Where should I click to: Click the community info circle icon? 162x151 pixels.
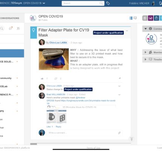pyautogui.click(x=150, y=29)
